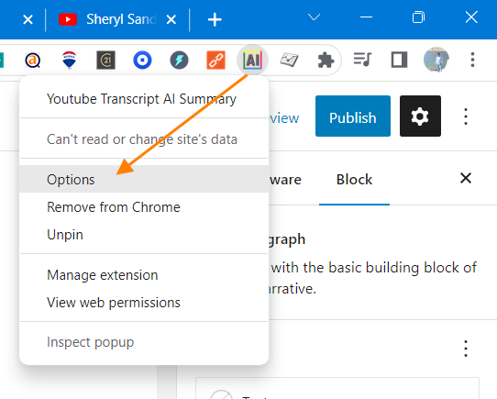Open the RE/MAX balloon extension

[x=70, y=60]
